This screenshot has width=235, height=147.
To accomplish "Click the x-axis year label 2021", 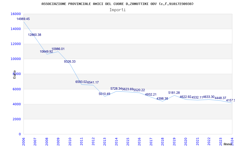I will (197, 142).
